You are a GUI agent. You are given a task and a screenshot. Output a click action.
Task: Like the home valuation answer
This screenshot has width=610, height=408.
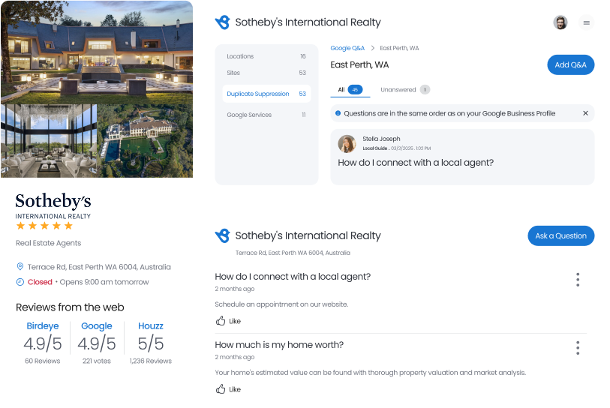tap(228, 389)
